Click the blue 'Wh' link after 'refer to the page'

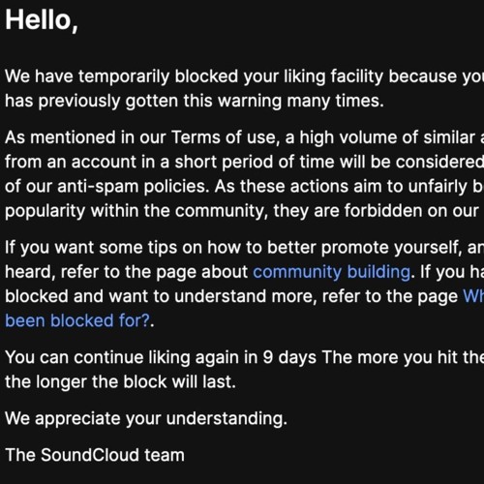coord(473,296)
